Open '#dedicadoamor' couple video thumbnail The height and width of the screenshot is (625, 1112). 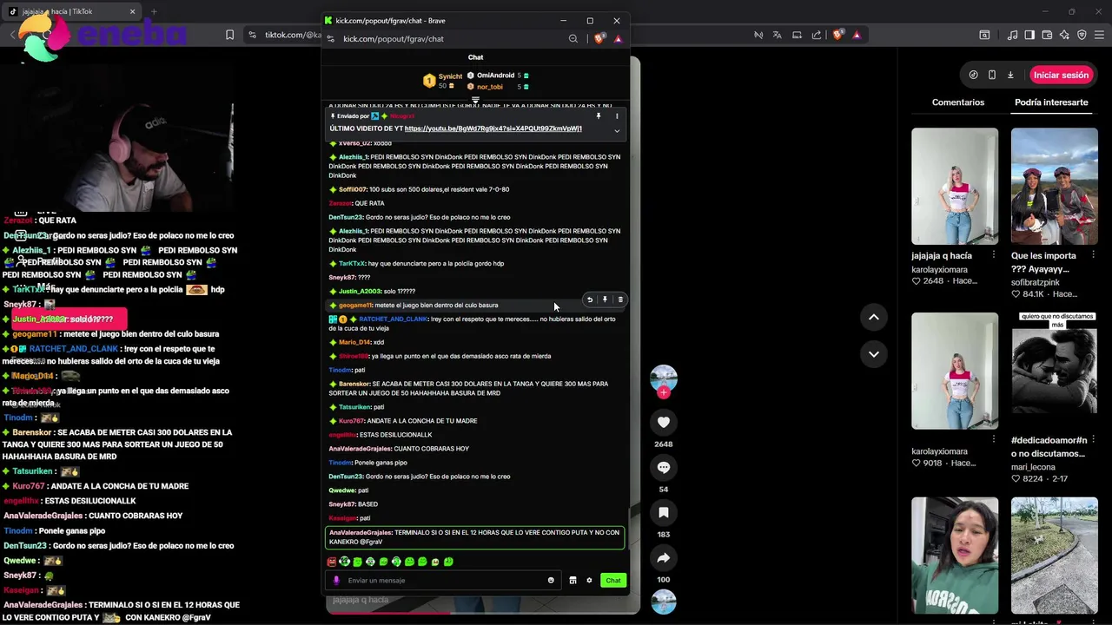click(1055, 371)
